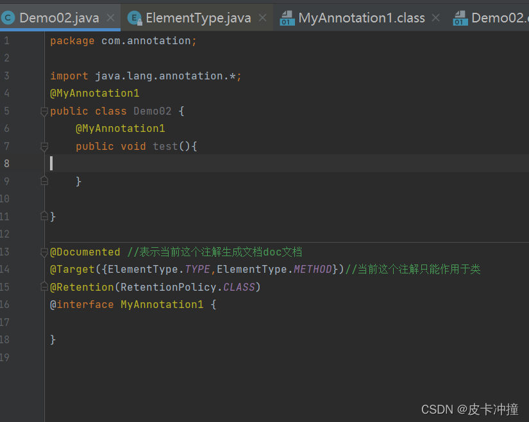Click the class icon on Demo02.java tab

[8, 18]
